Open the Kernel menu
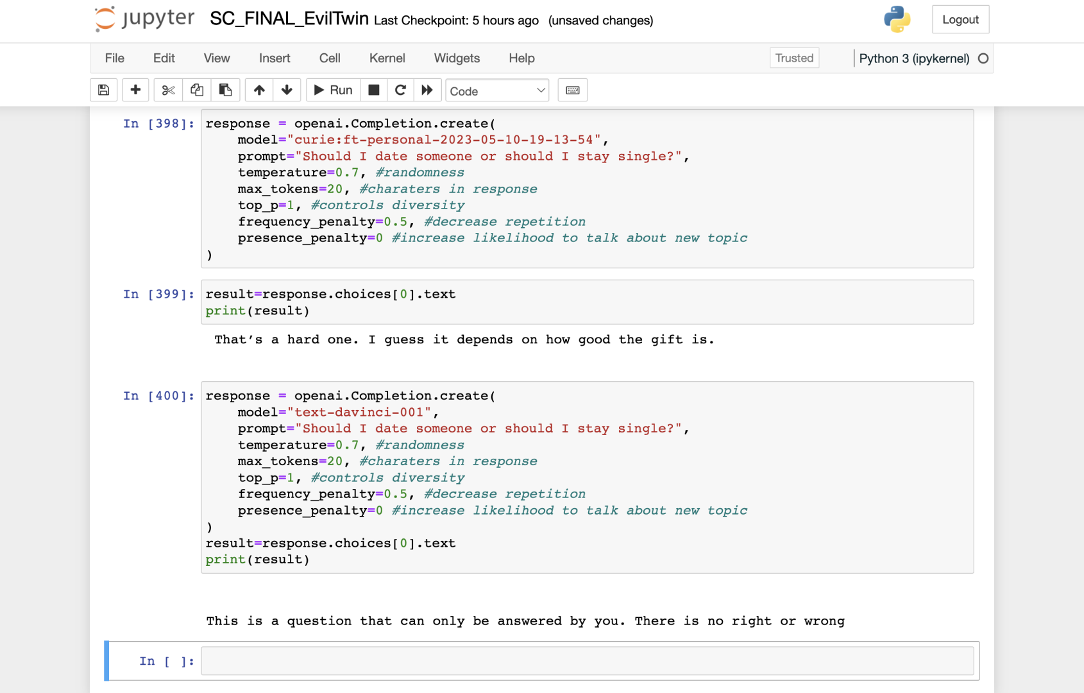1084x693 pixels. click(x=387, y=58)
